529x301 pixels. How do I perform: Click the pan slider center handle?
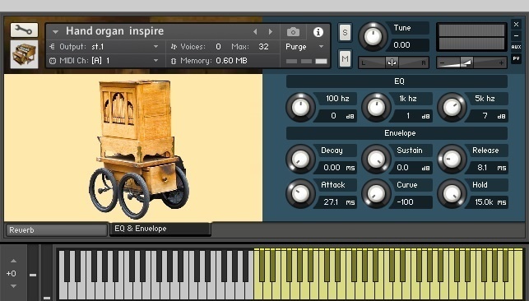[x=392, y=63]
